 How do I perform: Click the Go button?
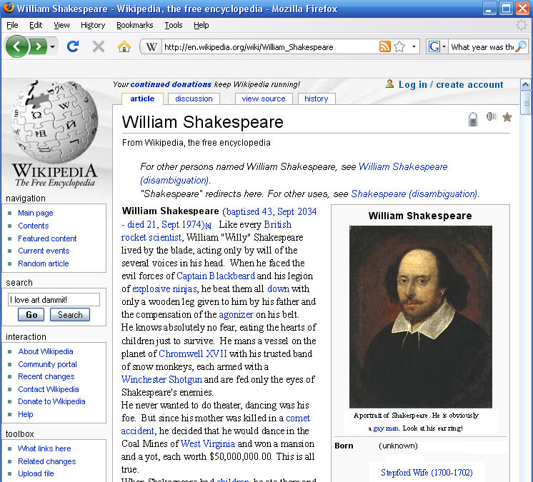coord(31,314)
